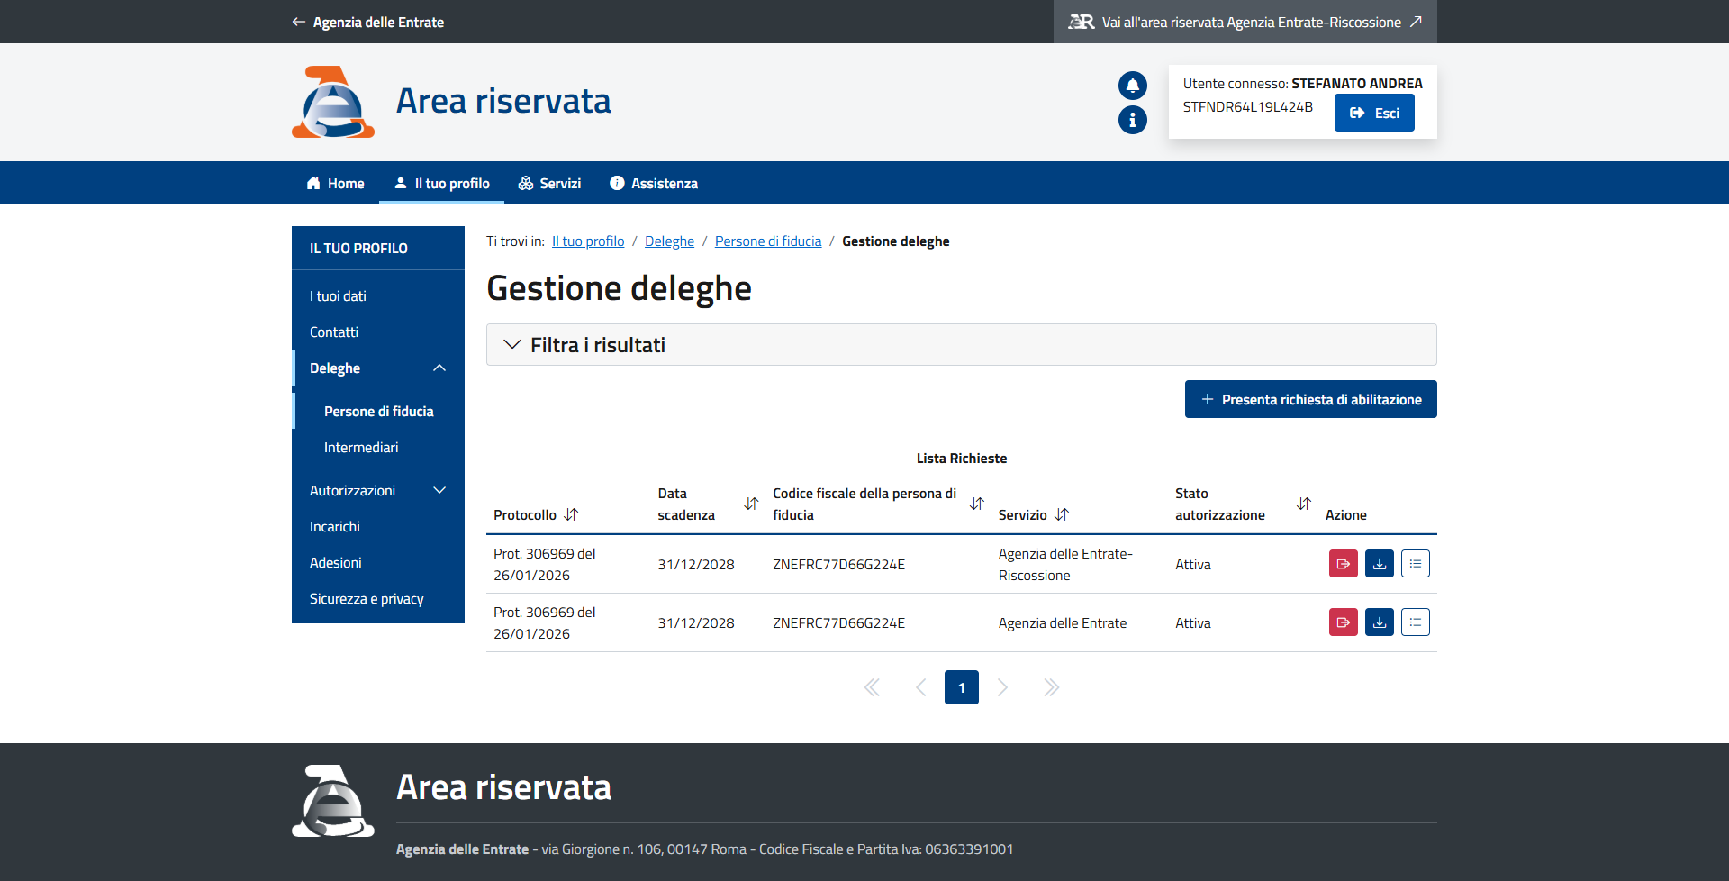The height and width of the screenshot is (881, 1729).
Task: Expand the Autorizzazioni sidebar section
Action: pos(439,491)
